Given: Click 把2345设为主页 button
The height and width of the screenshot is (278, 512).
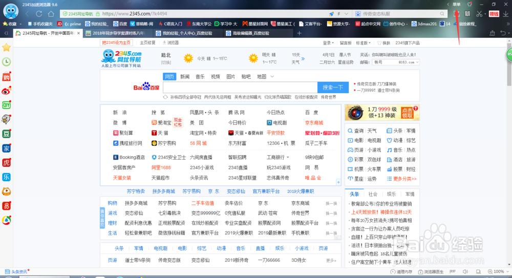Looking at the screenshot, I should tap(116, 43).
